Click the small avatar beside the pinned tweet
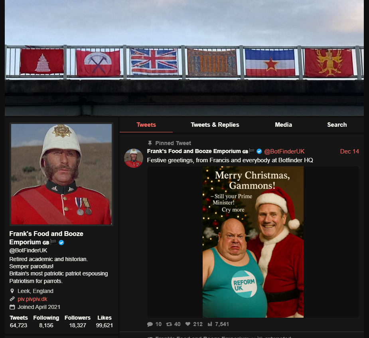Screen dimensions: 369x338 [133, 158]
